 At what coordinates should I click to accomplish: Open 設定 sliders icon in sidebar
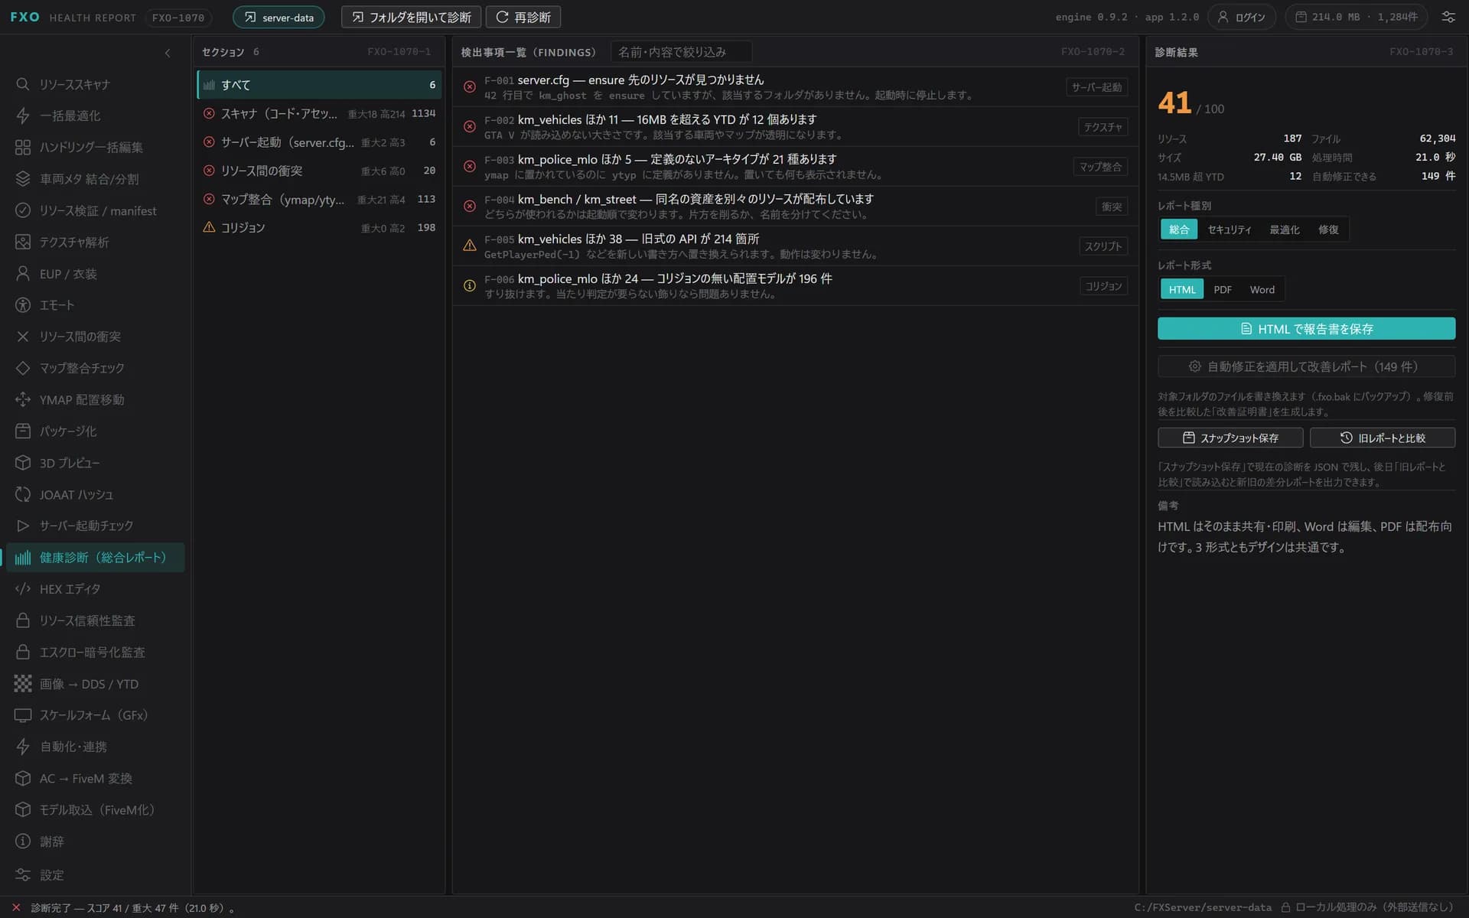pyautogui.click(x=23, y=874)
